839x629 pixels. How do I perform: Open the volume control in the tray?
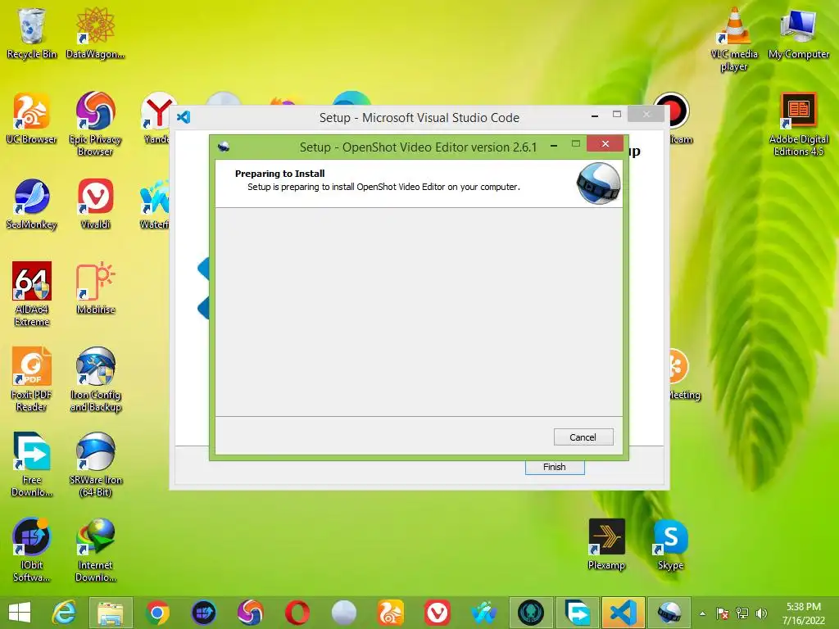pyautogui.click(x=761, y=613)
